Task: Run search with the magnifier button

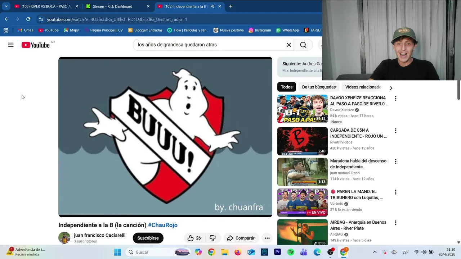Action: [303, 45]
